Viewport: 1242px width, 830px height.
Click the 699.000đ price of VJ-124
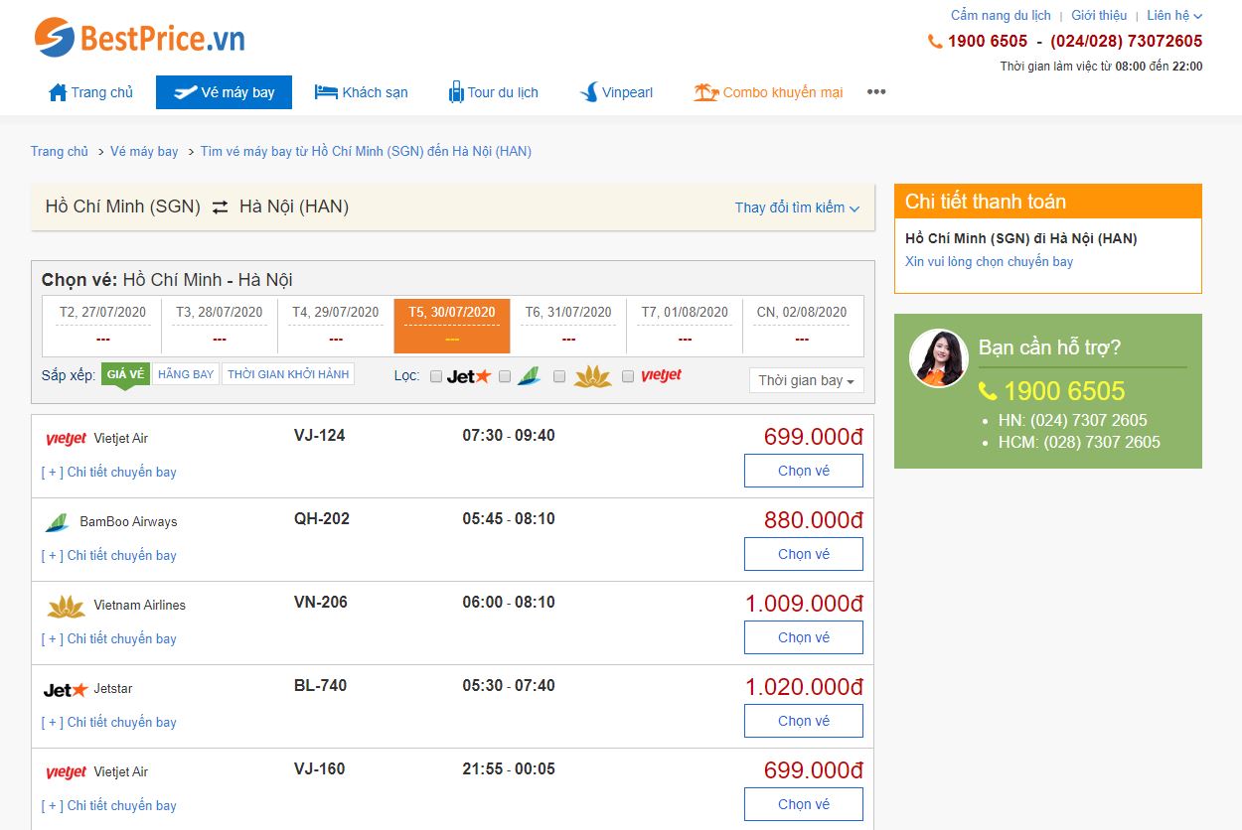[814, 437]
